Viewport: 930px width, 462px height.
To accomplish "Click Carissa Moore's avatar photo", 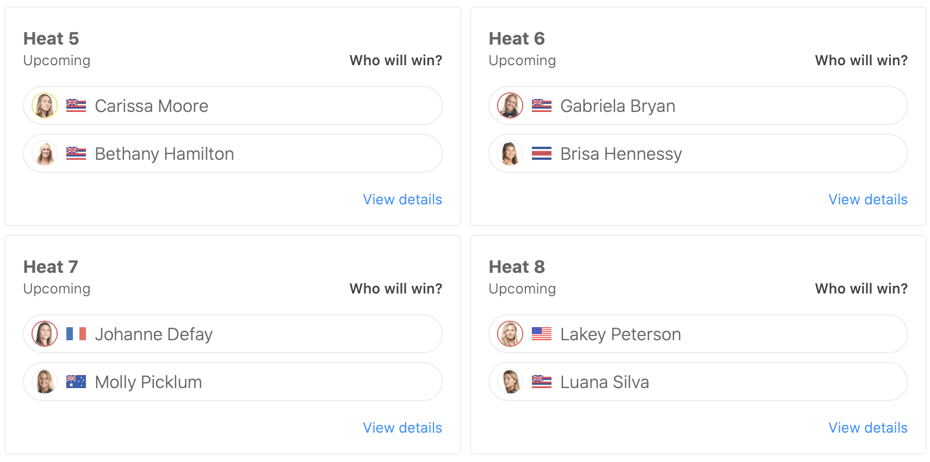I will (45, 105).
